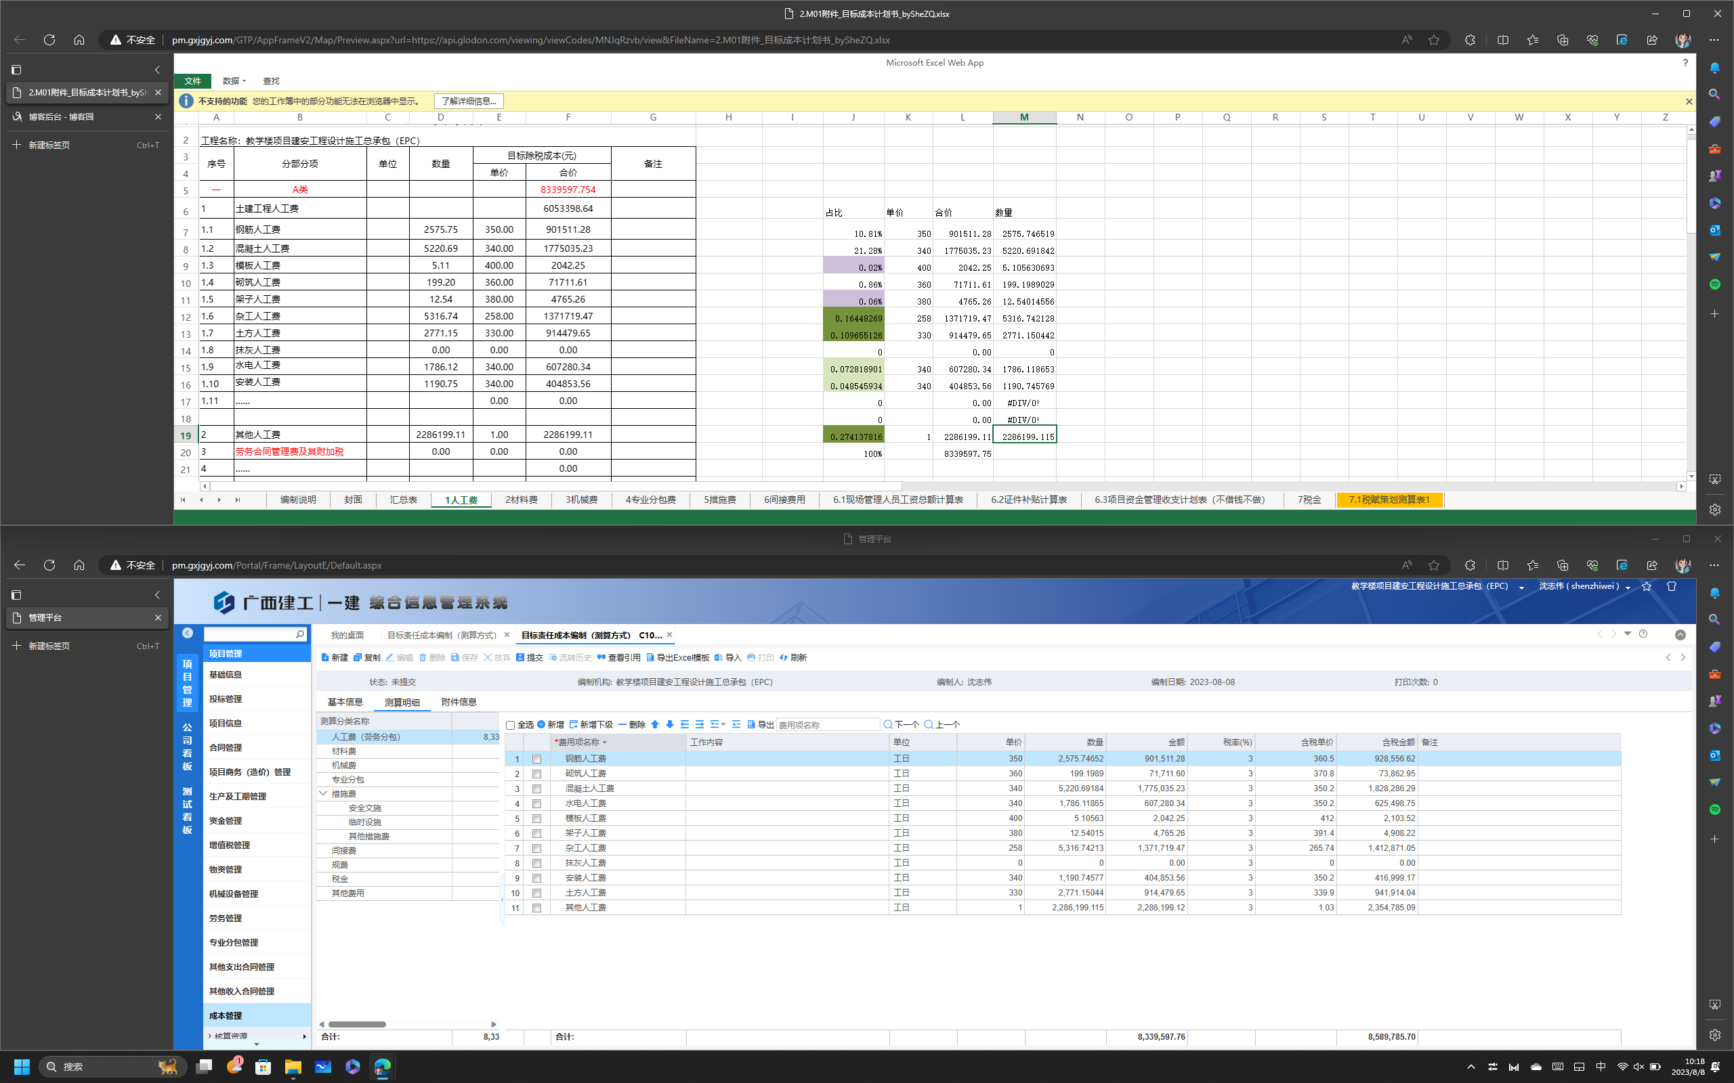Viewport: 1734px width, 1083px height.
Task: Click 新增下级 add sub-item
Action: pos(591,724)
